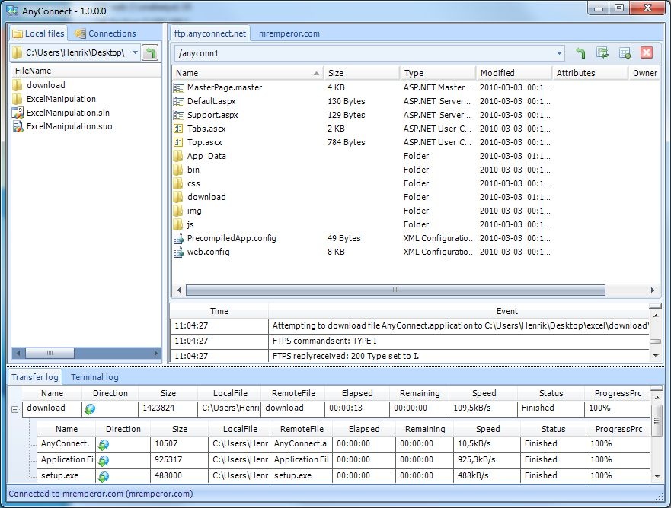Click the refresh remote directory icon
Viewport: 671px width, 508px height.
pyautogui.click(x=602, y=53)
